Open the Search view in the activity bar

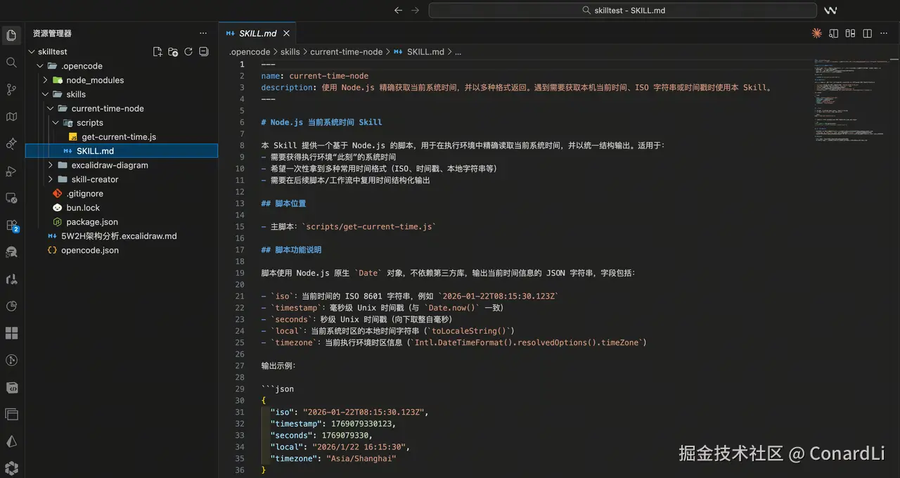[x=11, y=63]
